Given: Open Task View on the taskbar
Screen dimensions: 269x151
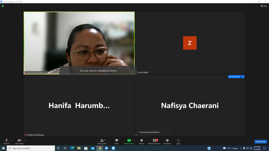Looking at the screenshot, I should [x=65, y=148].
